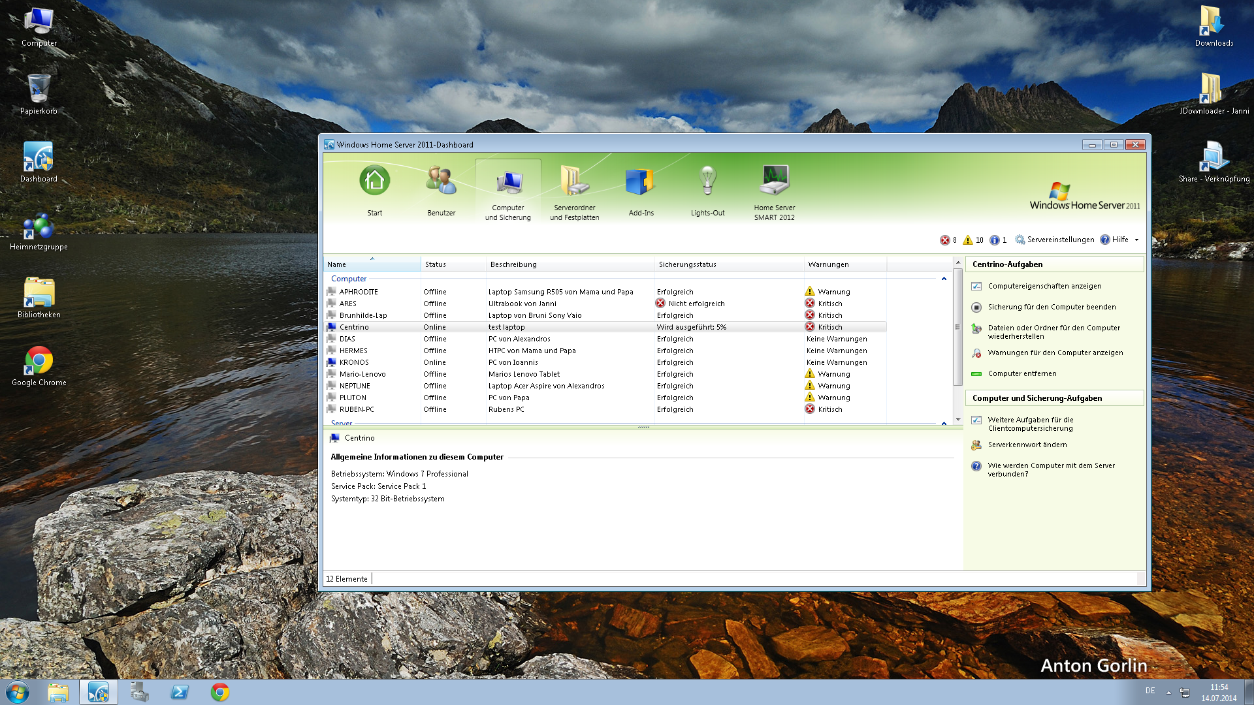The image size is (1254, 705).
Task: Click the list's vertical scrollbar
Action: pos(957,327)
